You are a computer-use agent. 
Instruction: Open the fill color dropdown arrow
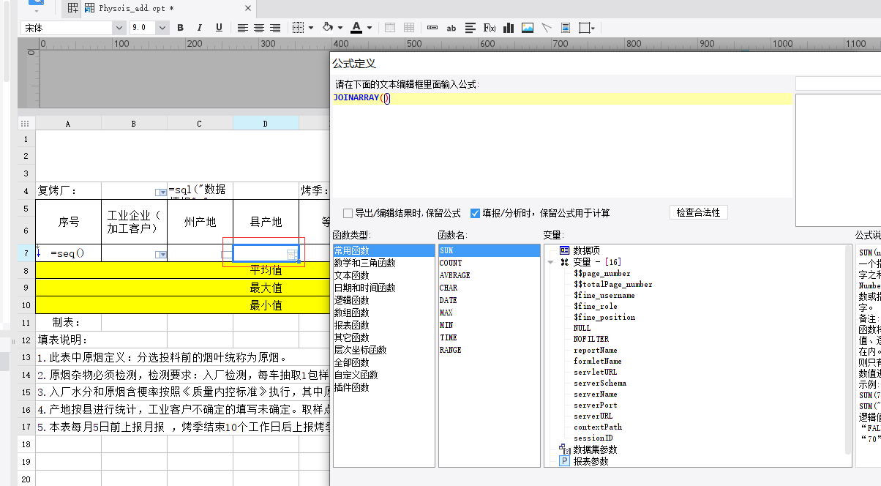pyautogui.click(x=340, y=28)
